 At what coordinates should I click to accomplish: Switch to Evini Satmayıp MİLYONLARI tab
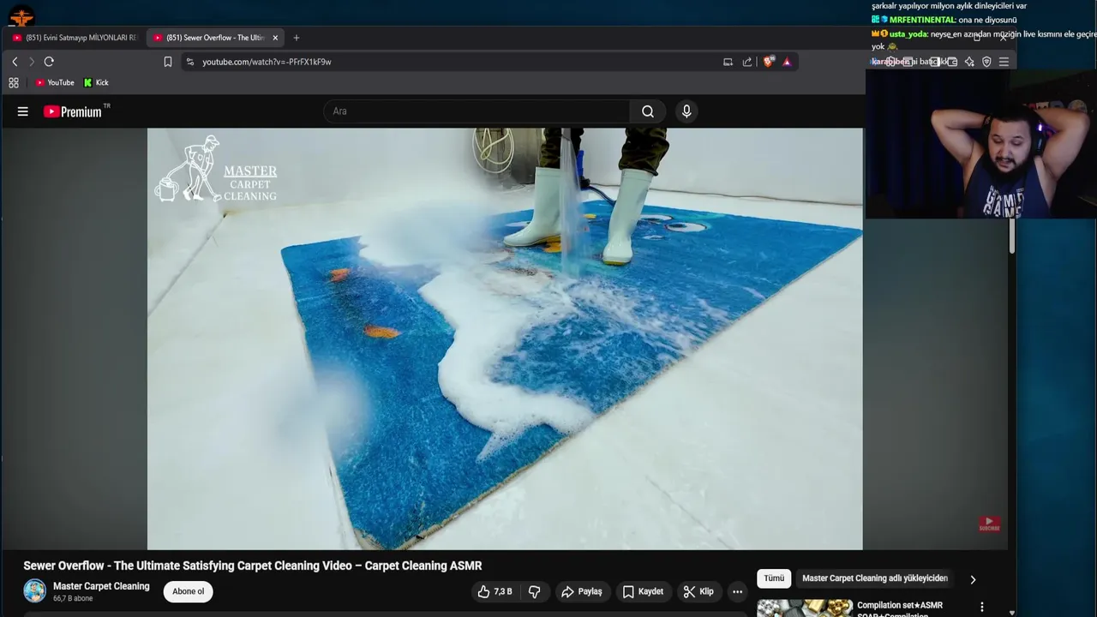point(75,38)
